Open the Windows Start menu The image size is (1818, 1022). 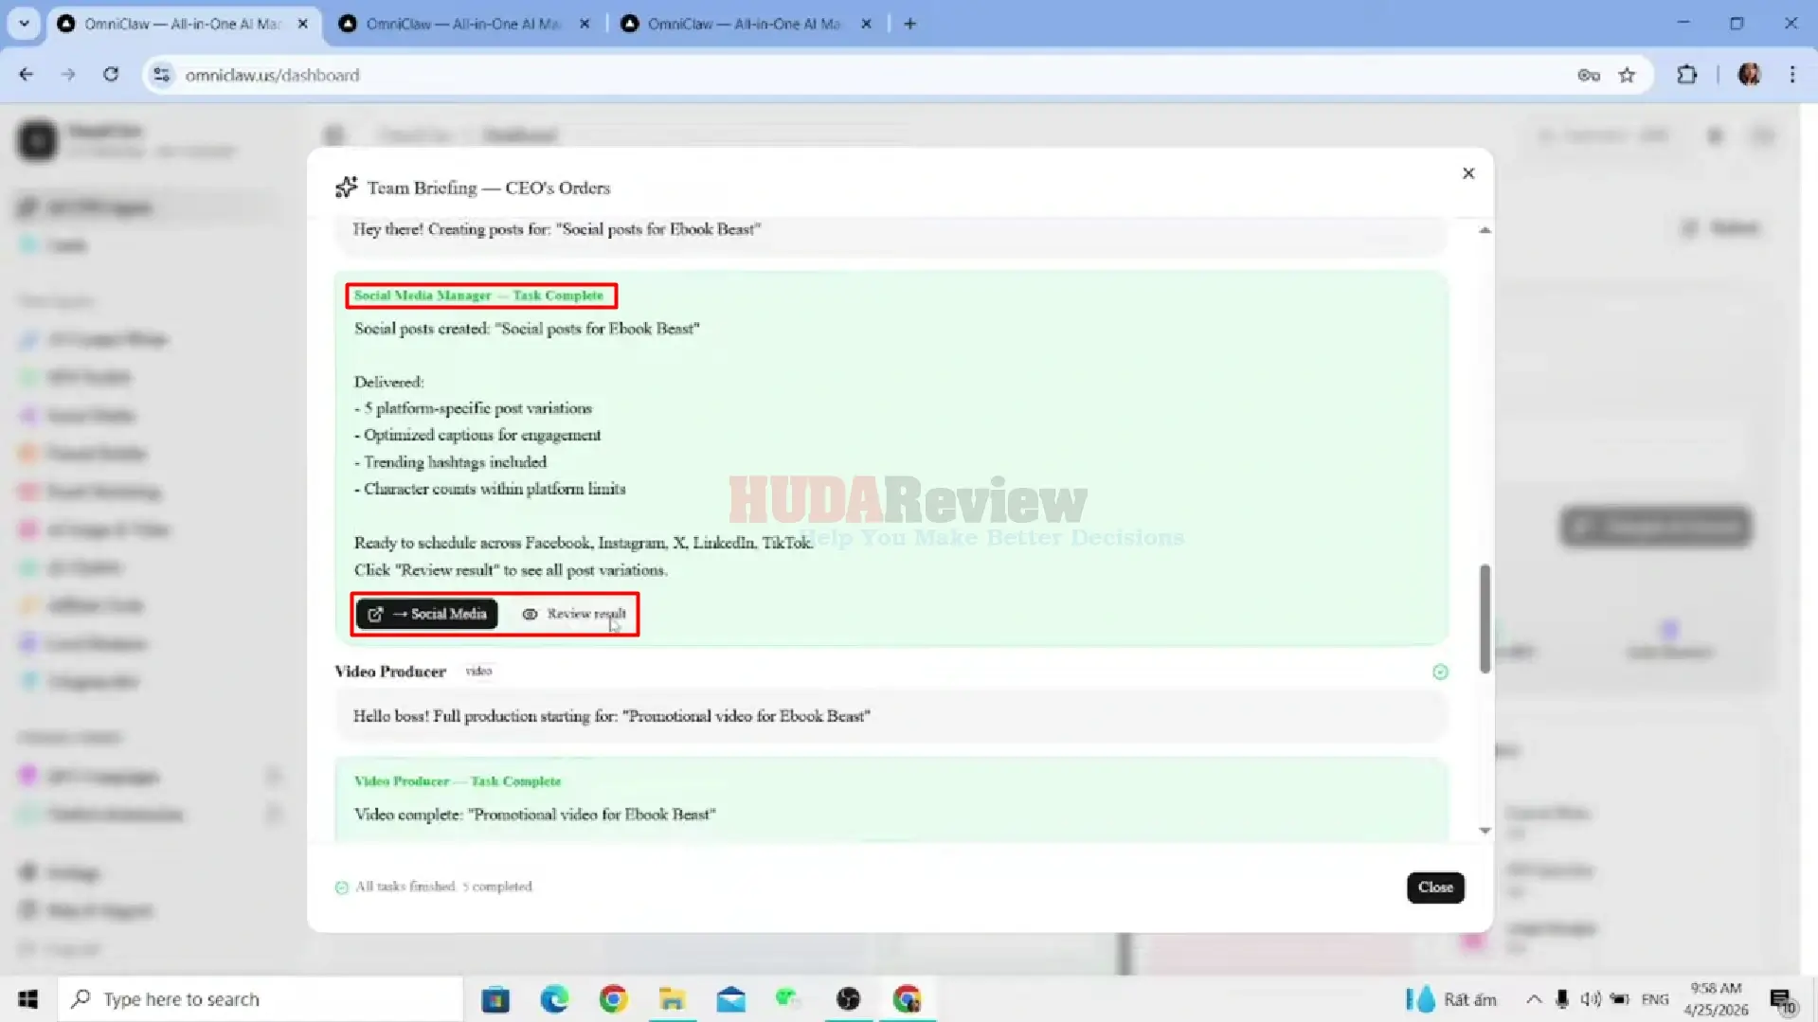pyautogui.click(x=27, y=999)
